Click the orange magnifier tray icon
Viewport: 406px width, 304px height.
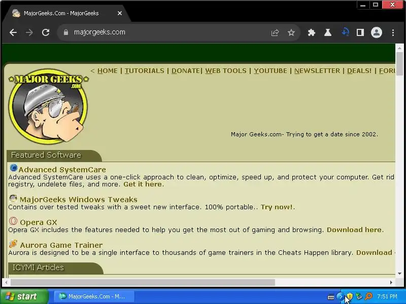coord(368,296)
